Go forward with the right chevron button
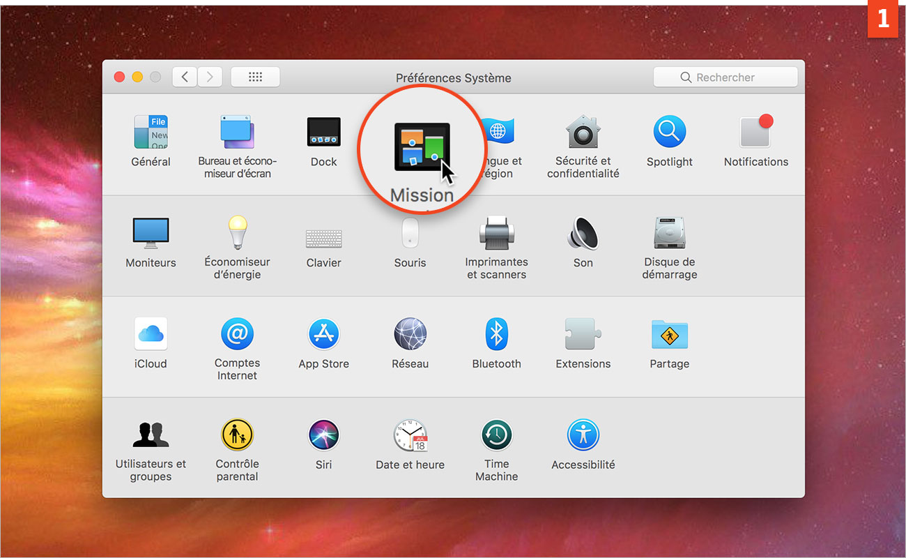The height and width of the screenshot is (558, 906). click(x=210, y=77)
